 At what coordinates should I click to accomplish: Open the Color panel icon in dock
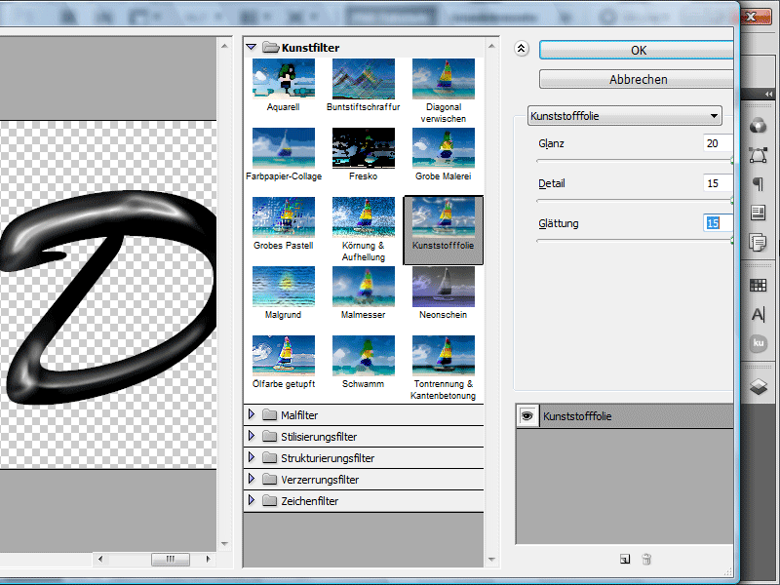(x=758, y=126)
